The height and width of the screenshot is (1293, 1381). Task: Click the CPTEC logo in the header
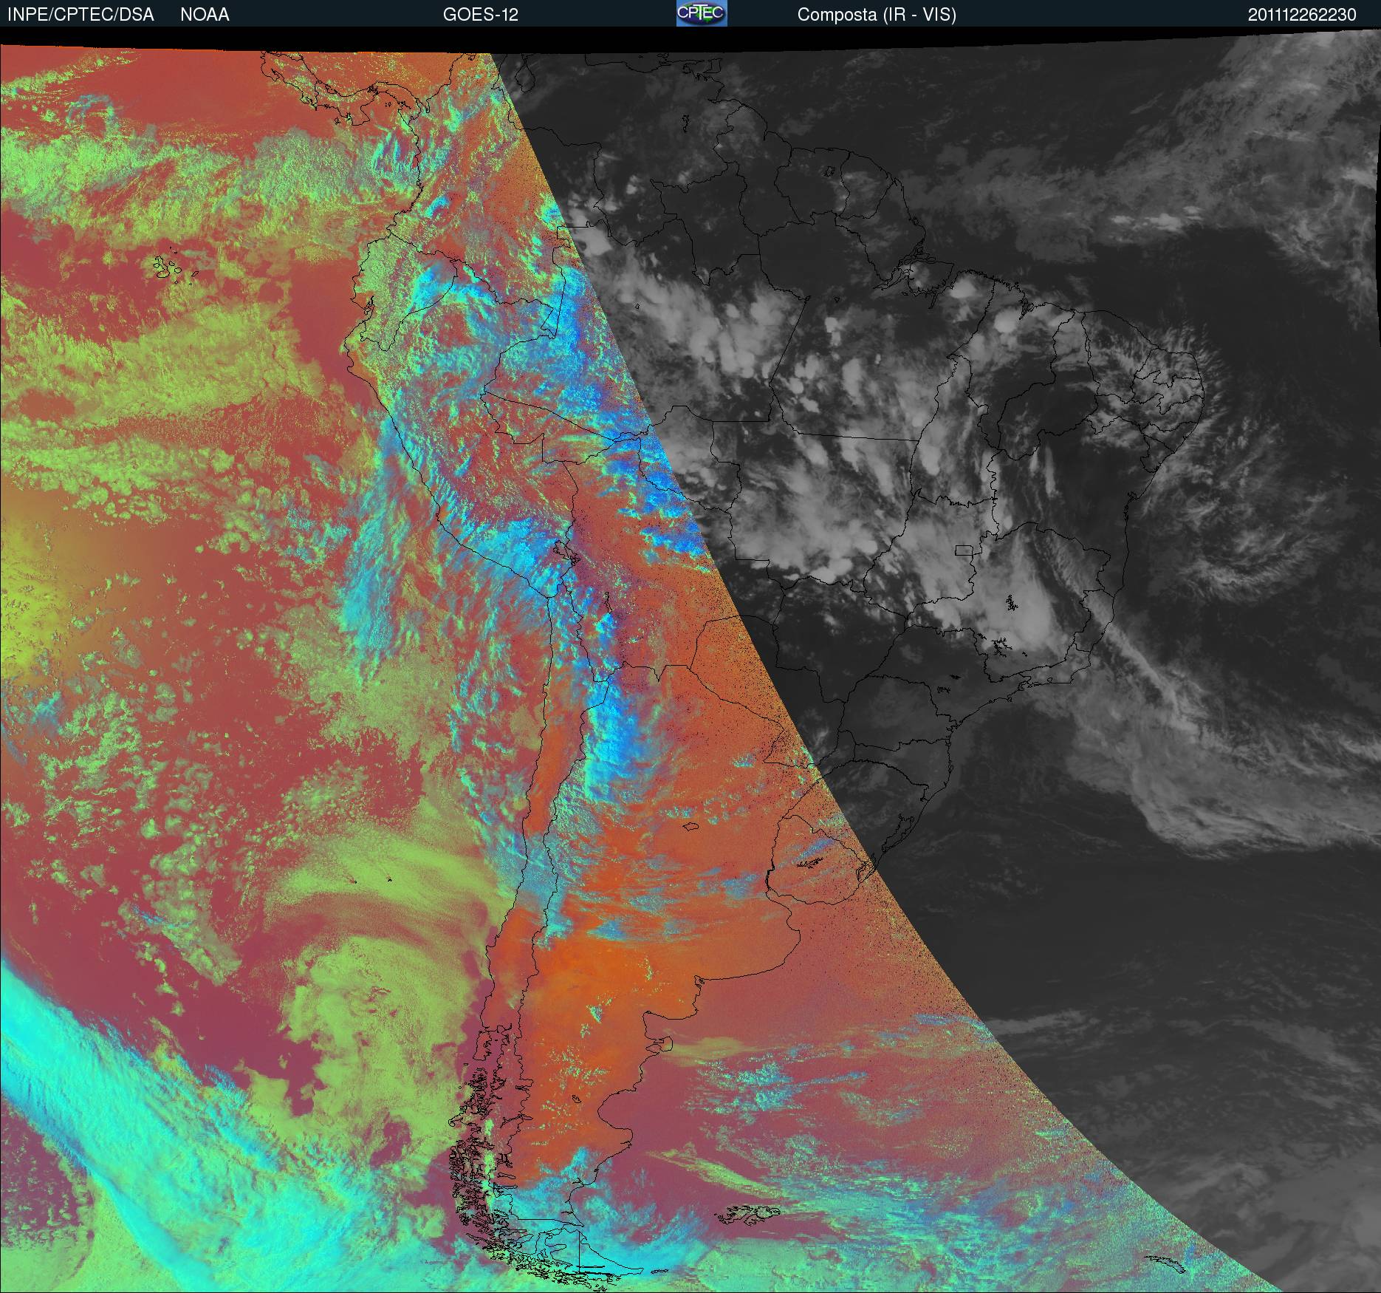tap(702, 13)
